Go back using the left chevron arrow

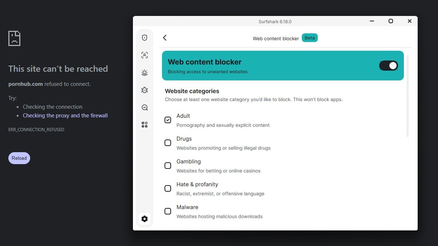click(165, 38)
